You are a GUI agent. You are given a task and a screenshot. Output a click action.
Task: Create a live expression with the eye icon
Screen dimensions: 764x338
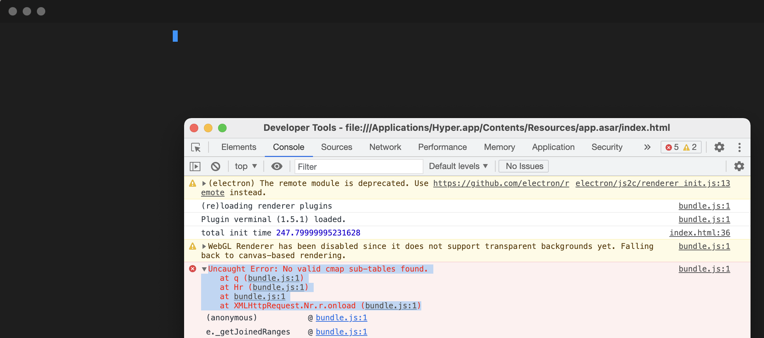click(x=276, y=166)
